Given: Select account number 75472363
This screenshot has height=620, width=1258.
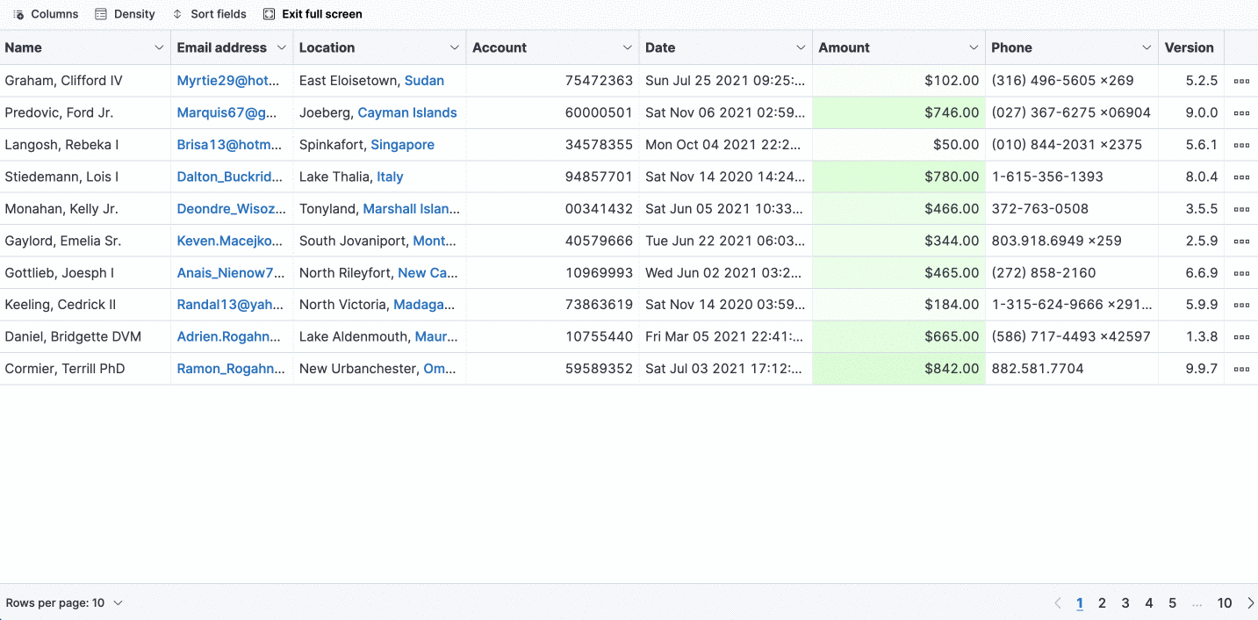Looking at the screenshot, I should (x=599, y=81).
